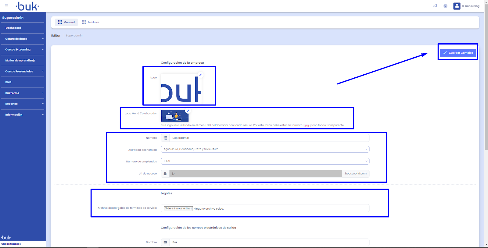Select the General tab

click(x=66, y=22)
